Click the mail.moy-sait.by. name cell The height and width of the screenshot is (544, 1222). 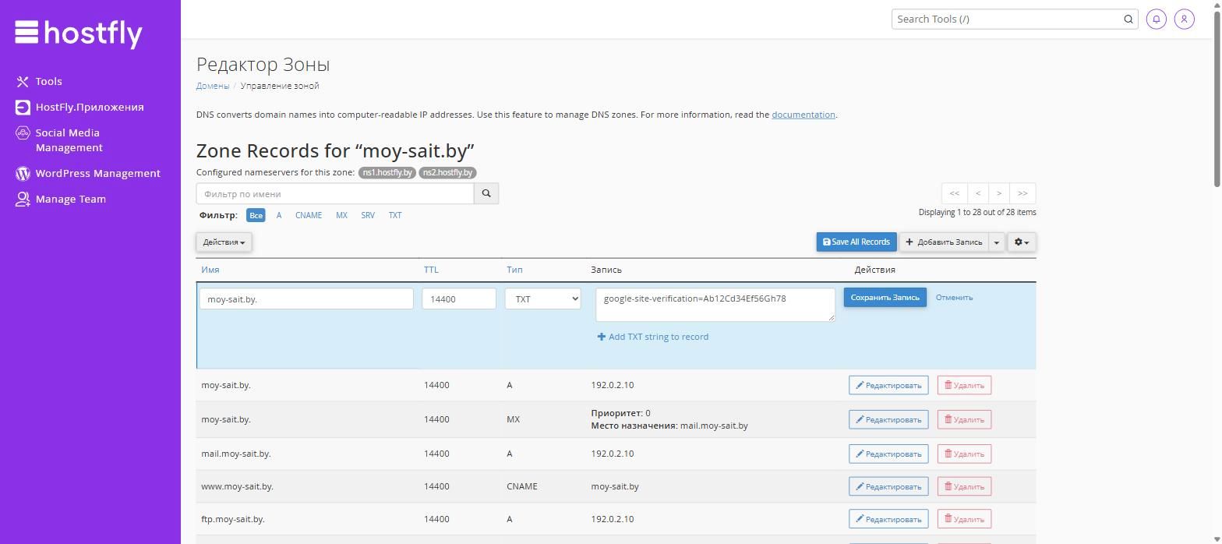(236, 454)
